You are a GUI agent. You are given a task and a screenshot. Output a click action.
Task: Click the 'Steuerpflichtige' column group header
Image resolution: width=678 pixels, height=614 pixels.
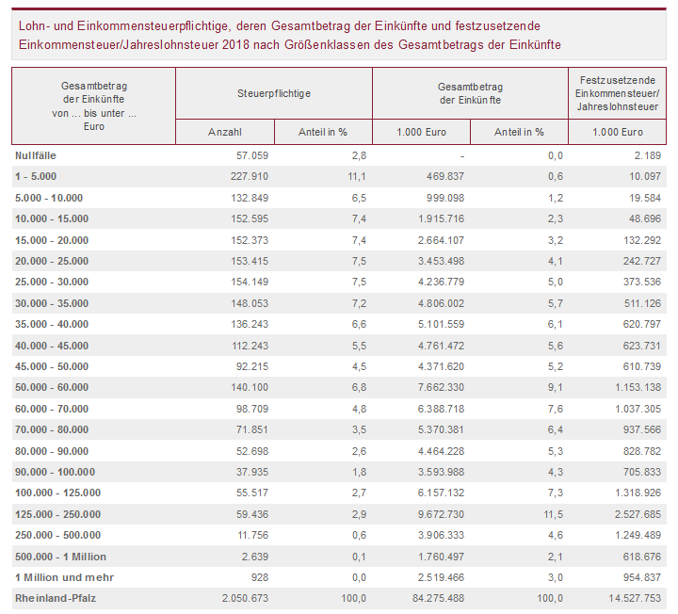(274, 93)
